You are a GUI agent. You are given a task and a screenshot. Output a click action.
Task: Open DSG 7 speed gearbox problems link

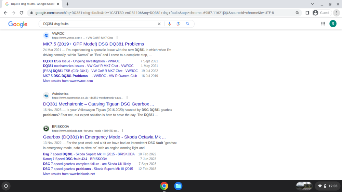click(x=88, y=169)
